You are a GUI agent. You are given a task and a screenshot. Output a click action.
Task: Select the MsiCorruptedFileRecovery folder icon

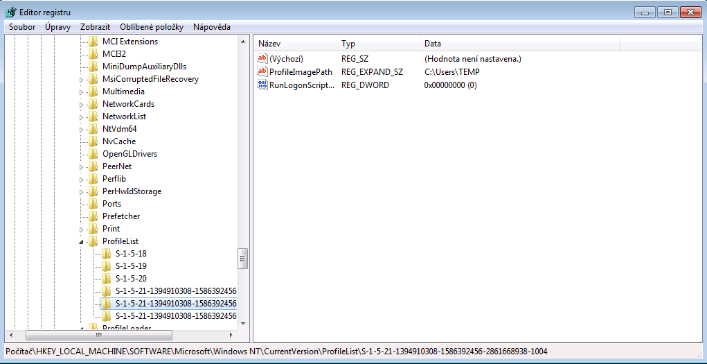(x=93, y=79)
